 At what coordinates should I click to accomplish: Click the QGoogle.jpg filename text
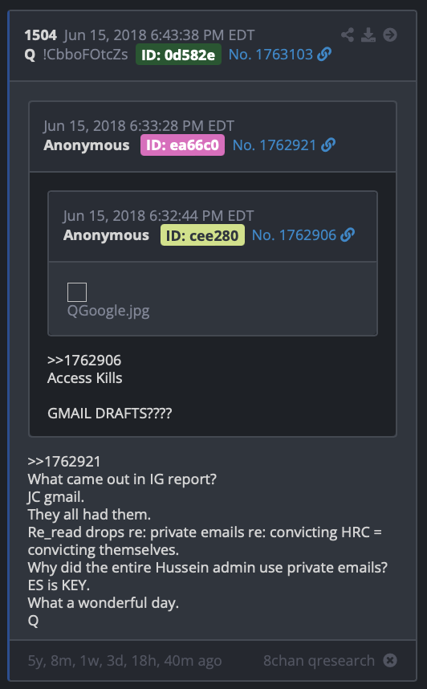(108, 311)
